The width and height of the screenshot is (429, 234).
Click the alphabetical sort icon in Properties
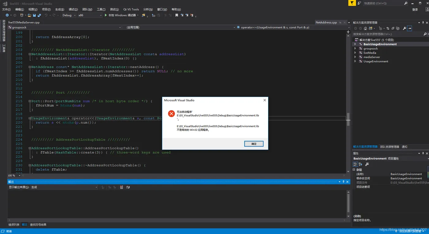[360, 164]
